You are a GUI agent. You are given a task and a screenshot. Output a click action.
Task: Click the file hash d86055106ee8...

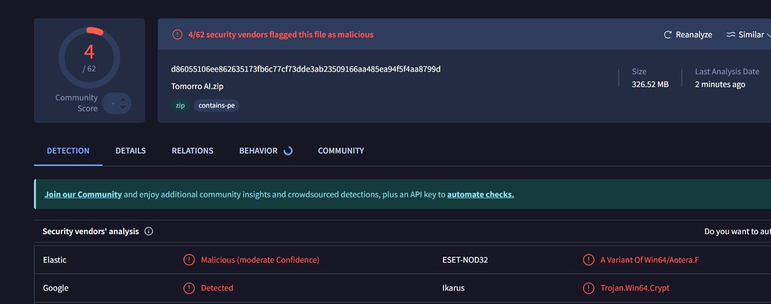tap(306, 69)
